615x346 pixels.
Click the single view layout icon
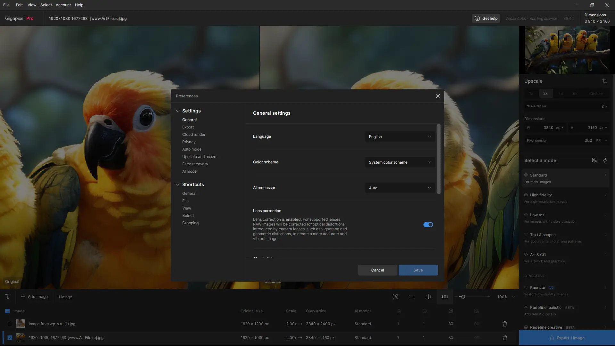(412, 297)
